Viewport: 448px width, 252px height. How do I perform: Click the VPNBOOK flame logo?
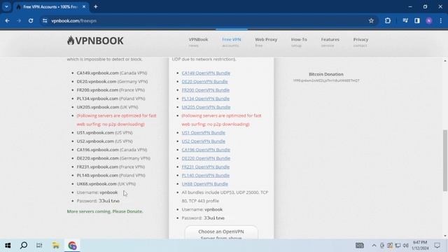click(95, 41)
